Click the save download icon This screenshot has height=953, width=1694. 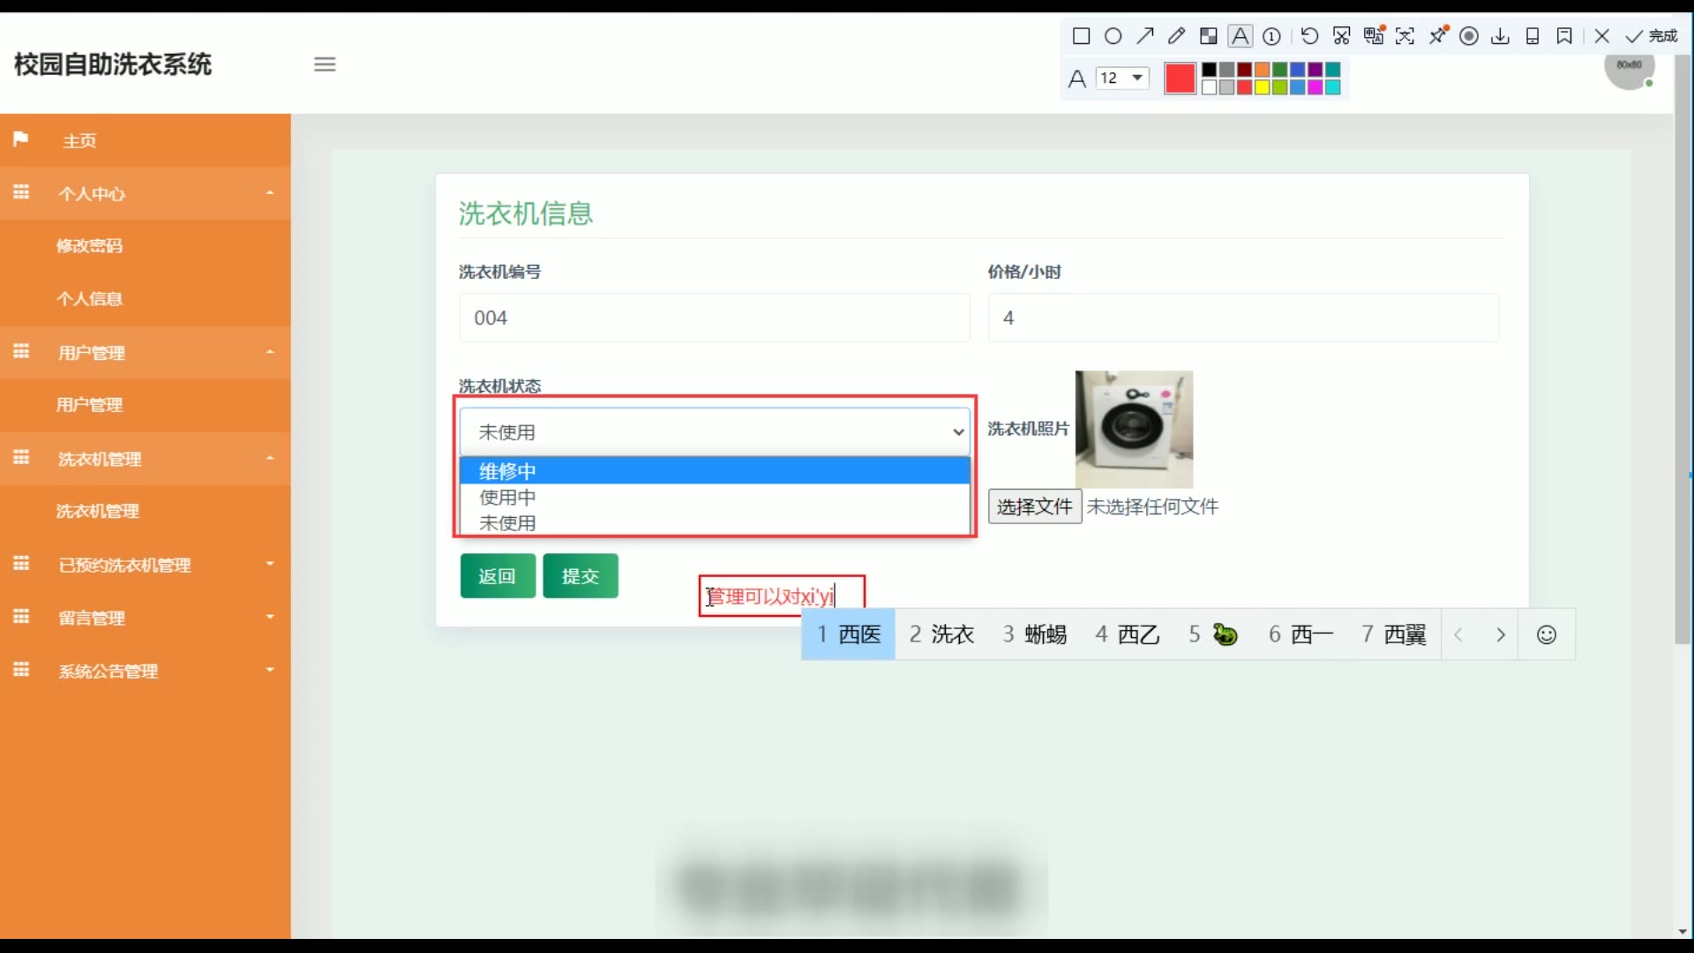coord(1500,36)
